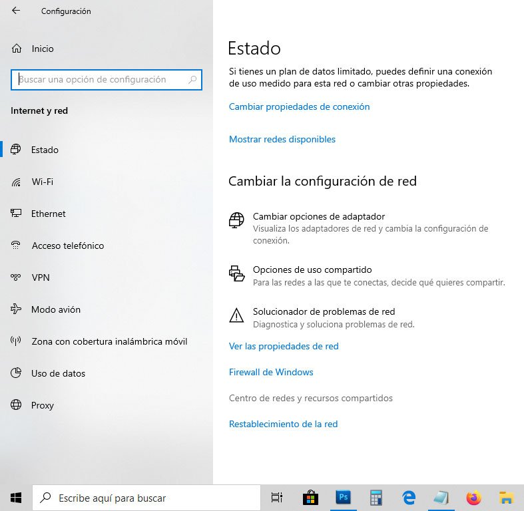Open Centro de redes y recursos compartidos
This screenshot has height=511, width=524.
tap(311, 398)
